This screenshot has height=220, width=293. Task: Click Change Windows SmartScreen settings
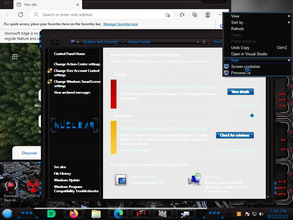tap(77, 84)
